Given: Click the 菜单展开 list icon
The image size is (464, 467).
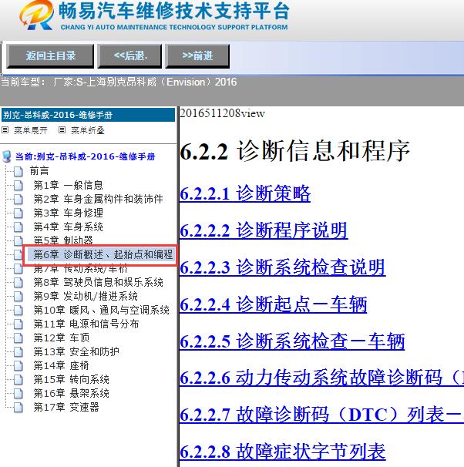Looking at the screenshot, I should click(5, 130).
